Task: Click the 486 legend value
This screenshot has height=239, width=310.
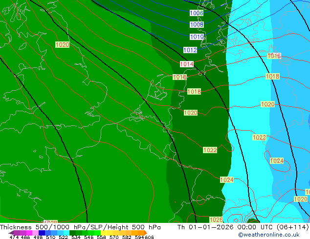Action: point(25,237)
